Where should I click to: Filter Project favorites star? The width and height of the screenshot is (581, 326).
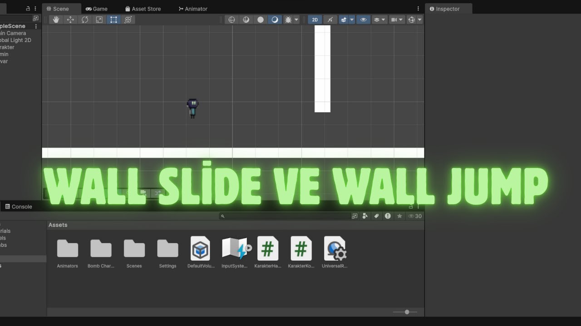pos(399,216)
